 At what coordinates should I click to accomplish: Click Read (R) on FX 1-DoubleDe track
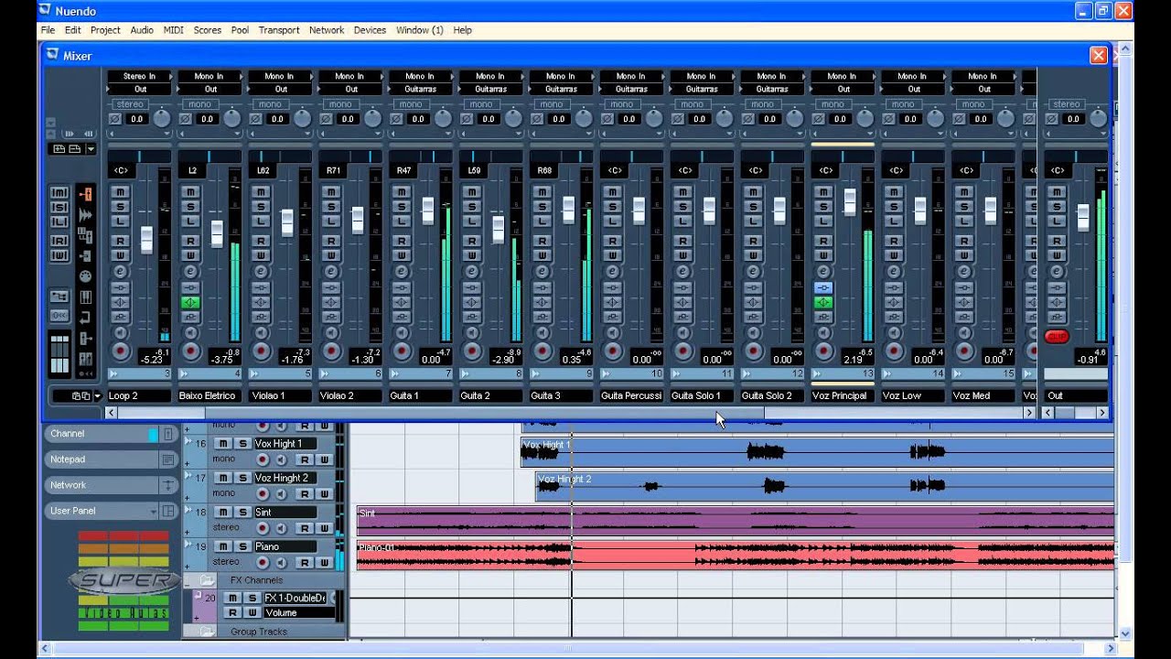point(232,612)
